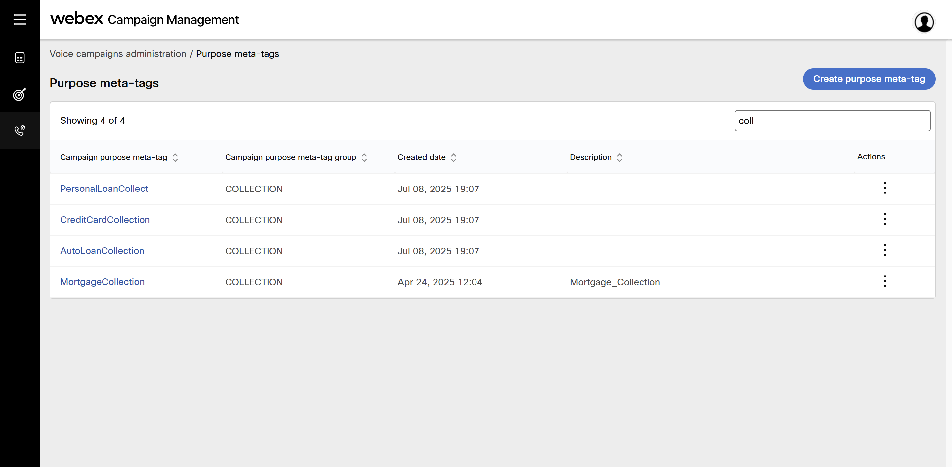
Task: Click Purpose meta-tags breadcrumb item
Action: [x=237, y=54]
